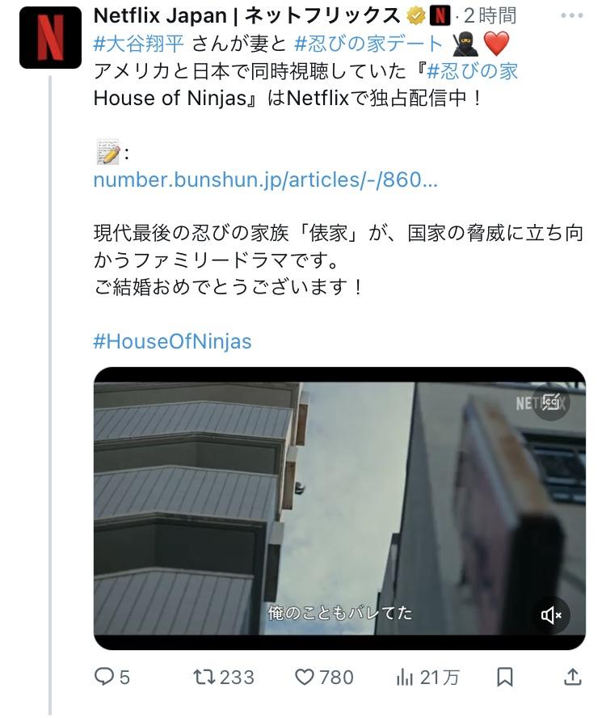The width and height of the screenshot is (606, 718).
Task: Open the #忍びの家デート hashtag
Action: [x=368, y=44]
